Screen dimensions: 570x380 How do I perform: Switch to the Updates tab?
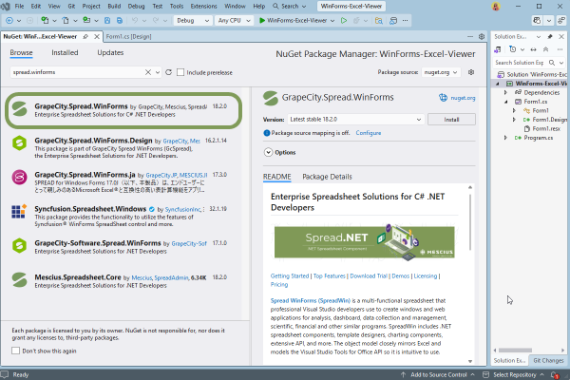click(x=110, y=53)
